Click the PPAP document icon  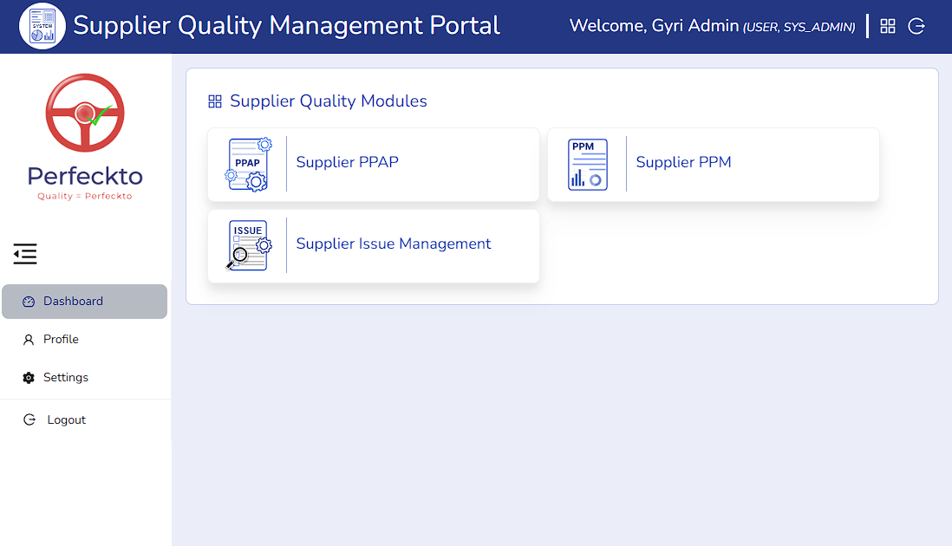pyautogui.click(x=248, y=165)
